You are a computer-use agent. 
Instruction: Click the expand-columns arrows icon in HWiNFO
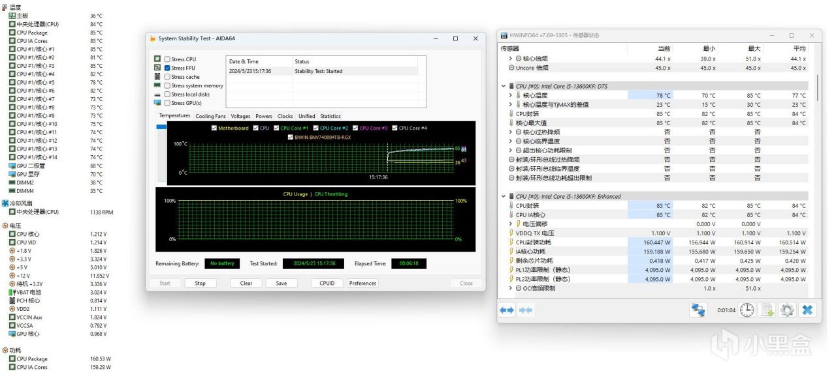507,310
